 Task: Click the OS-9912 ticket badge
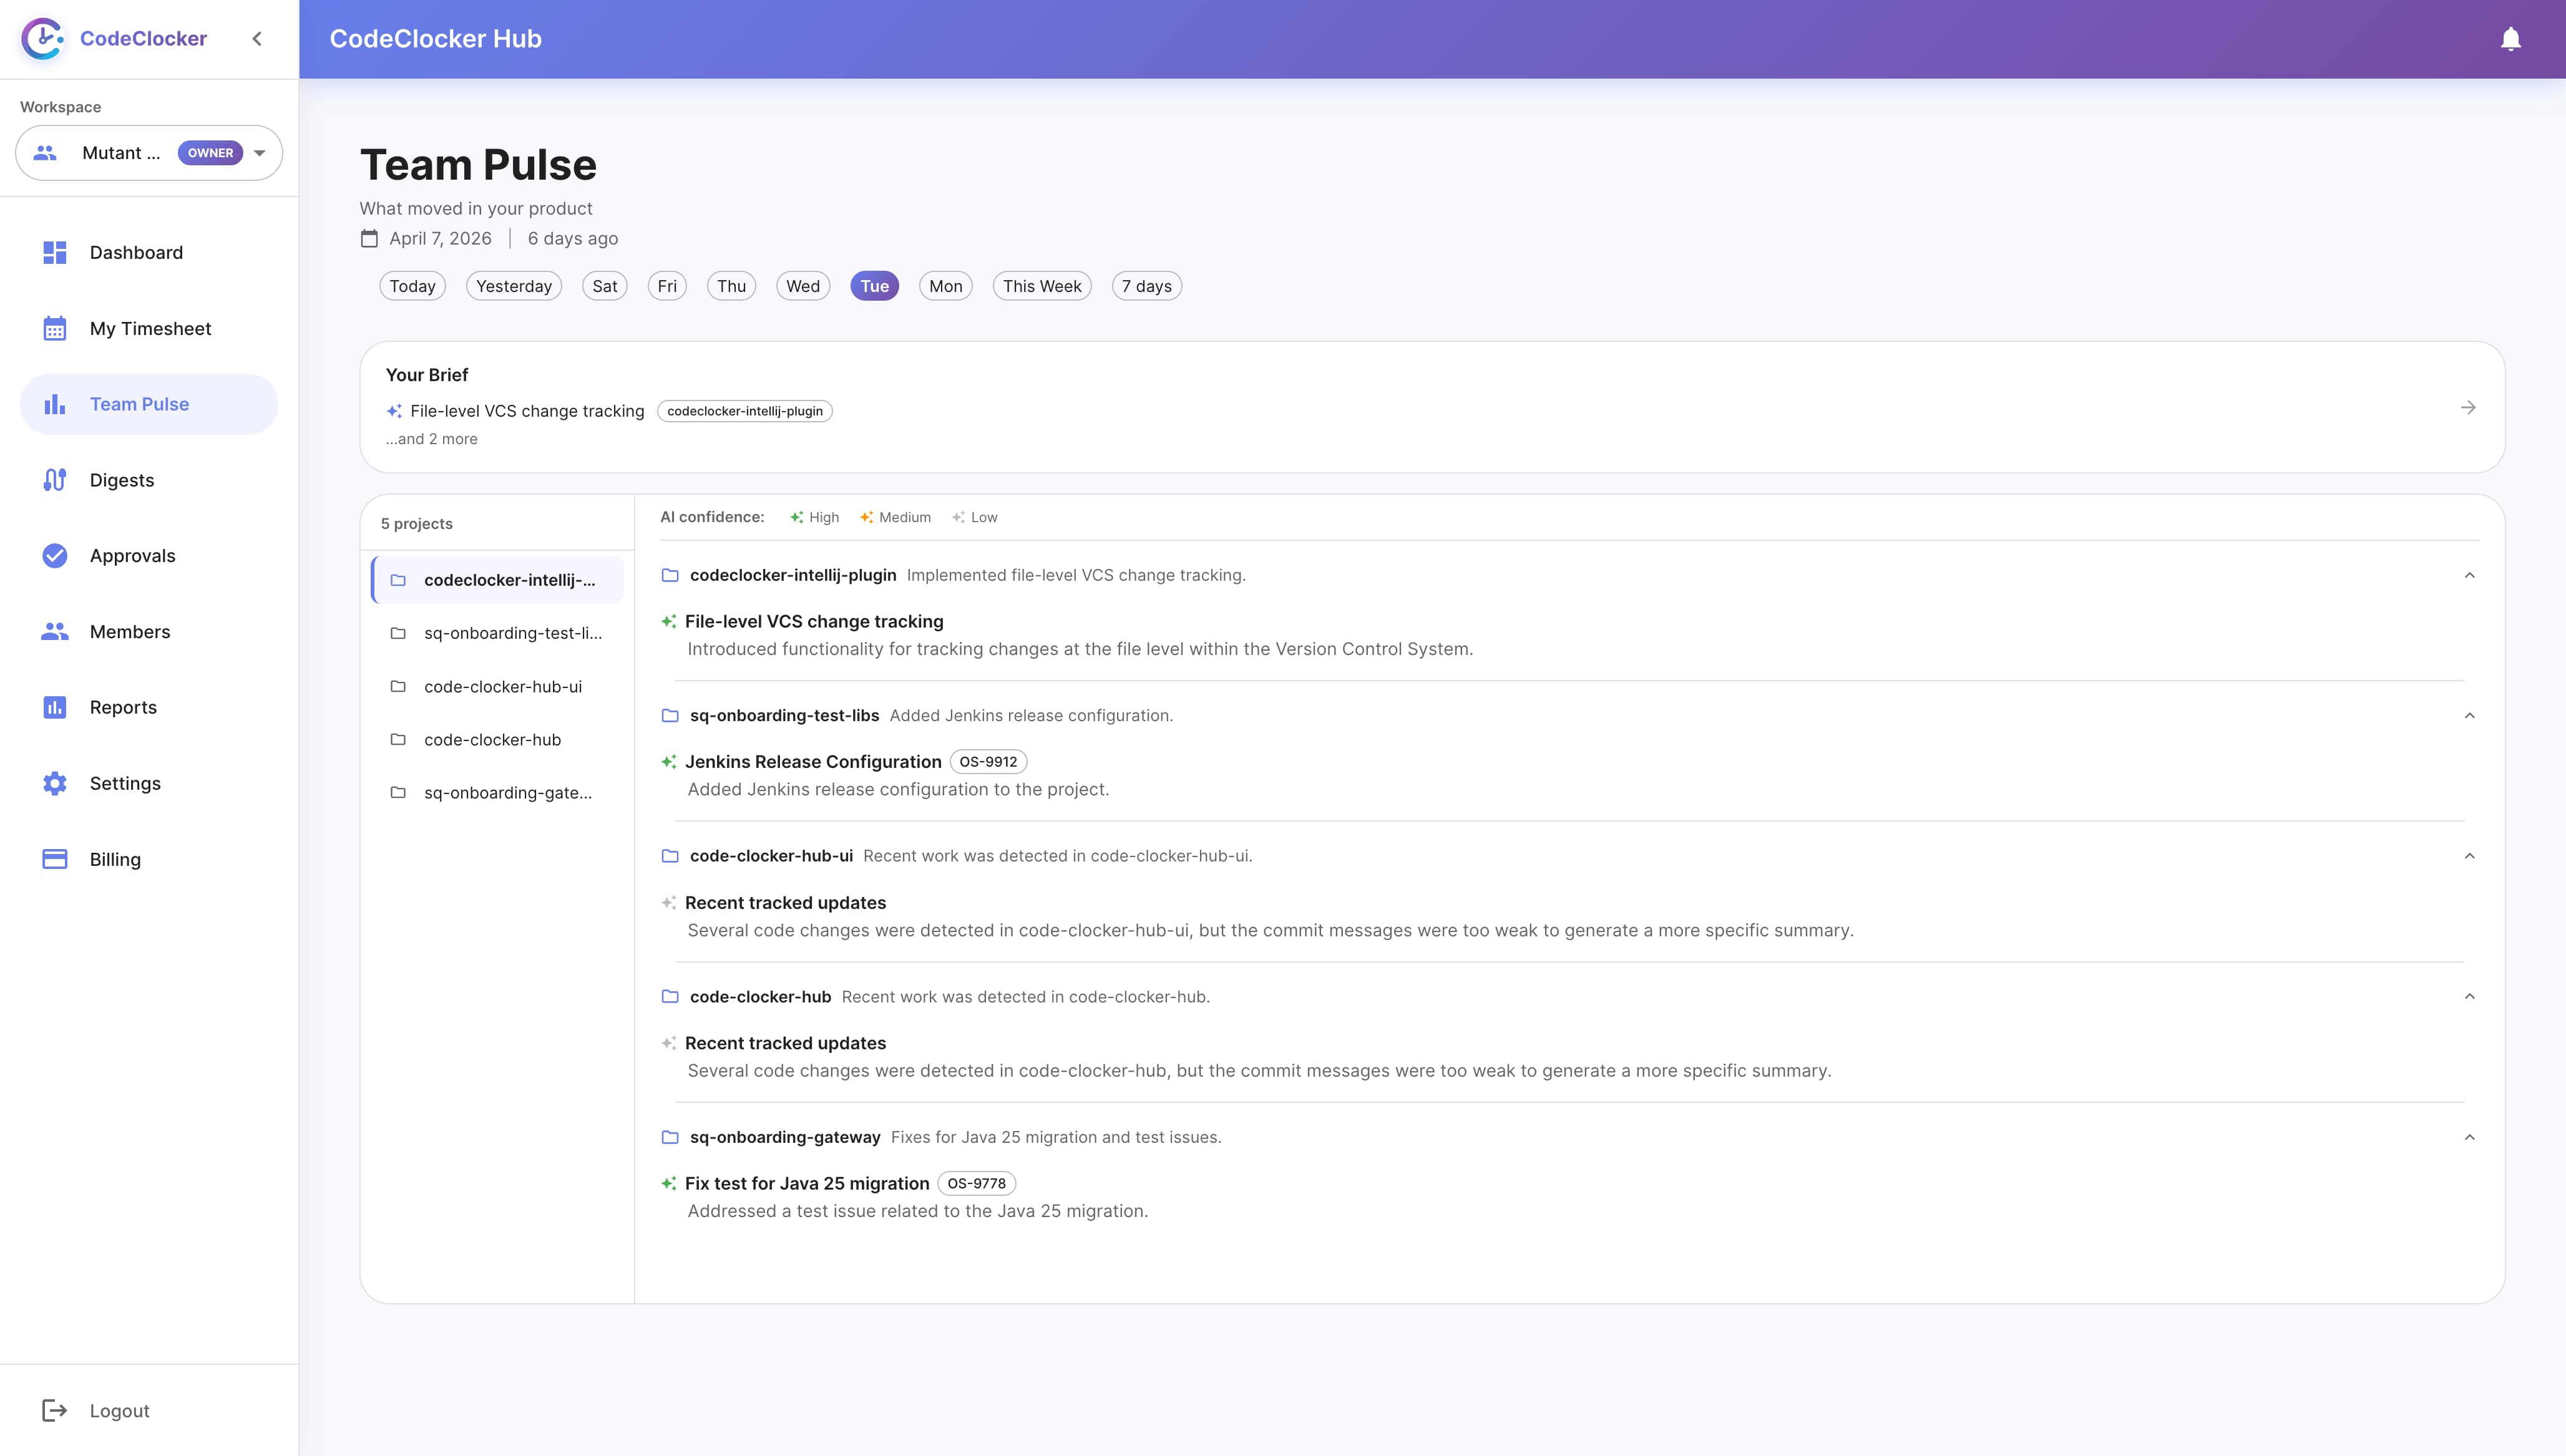click(x=989, y=761)
